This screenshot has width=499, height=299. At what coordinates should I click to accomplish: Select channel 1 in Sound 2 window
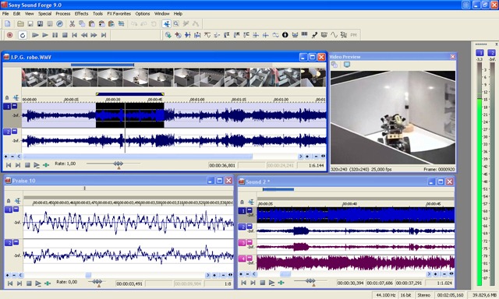242,211
